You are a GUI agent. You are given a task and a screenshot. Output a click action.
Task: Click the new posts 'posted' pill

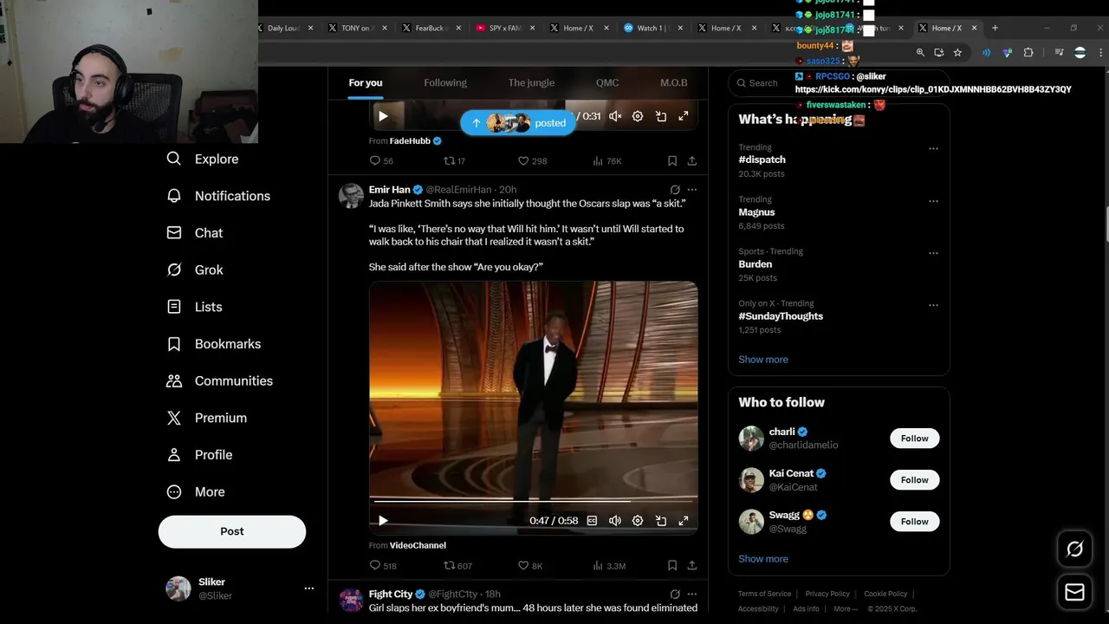pyautogui.click(x=518, y=123)
